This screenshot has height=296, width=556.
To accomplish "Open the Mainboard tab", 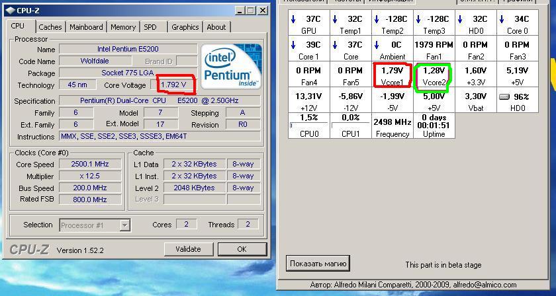I will coord(86,27).
